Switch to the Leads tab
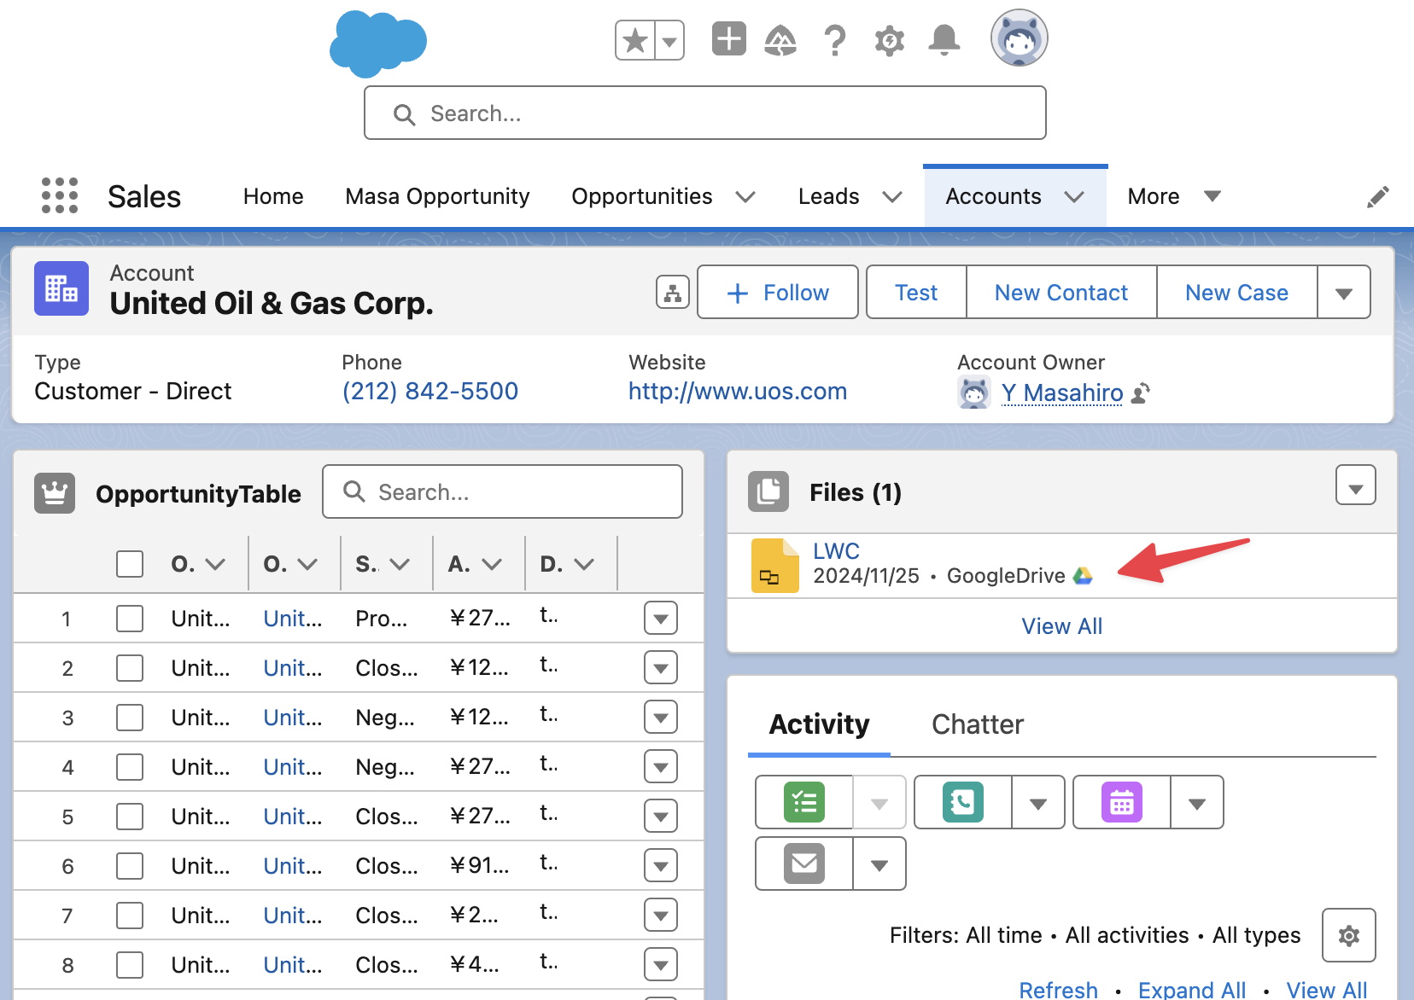The height and width of the screenshot is (1000, 1414). [x=828, y=196]
